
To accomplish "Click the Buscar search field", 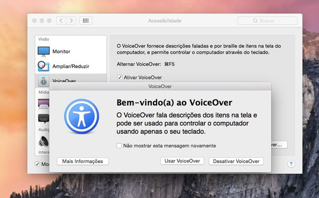I will (x=267, y=21).
